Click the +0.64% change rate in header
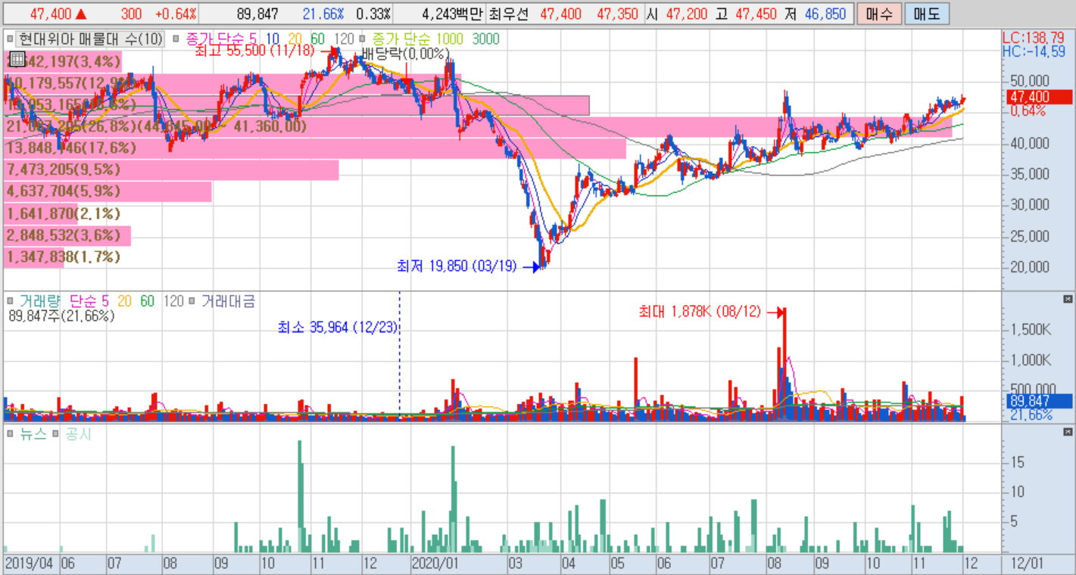 coord(176,14)
